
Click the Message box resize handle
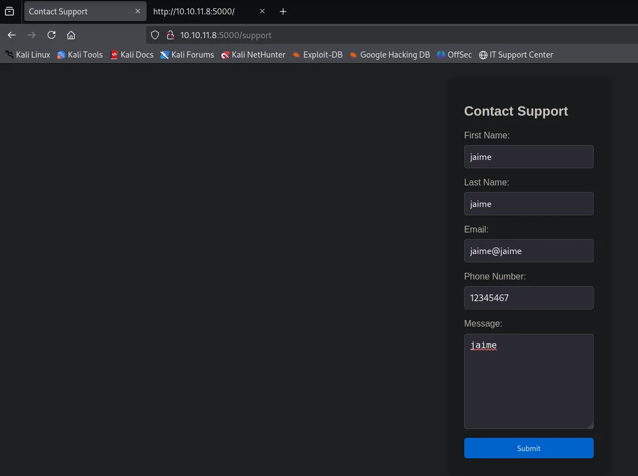tap(590, 425)
